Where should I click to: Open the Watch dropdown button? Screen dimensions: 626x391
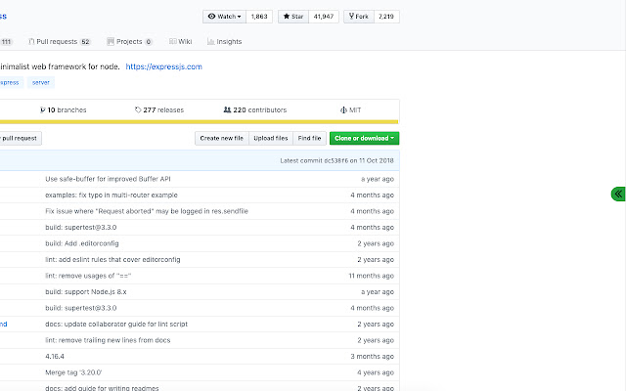[x=224, y=17]
